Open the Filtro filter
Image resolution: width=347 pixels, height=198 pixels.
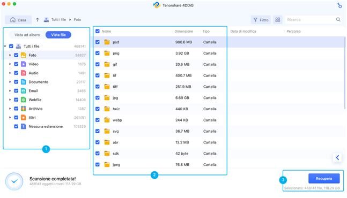261,20
